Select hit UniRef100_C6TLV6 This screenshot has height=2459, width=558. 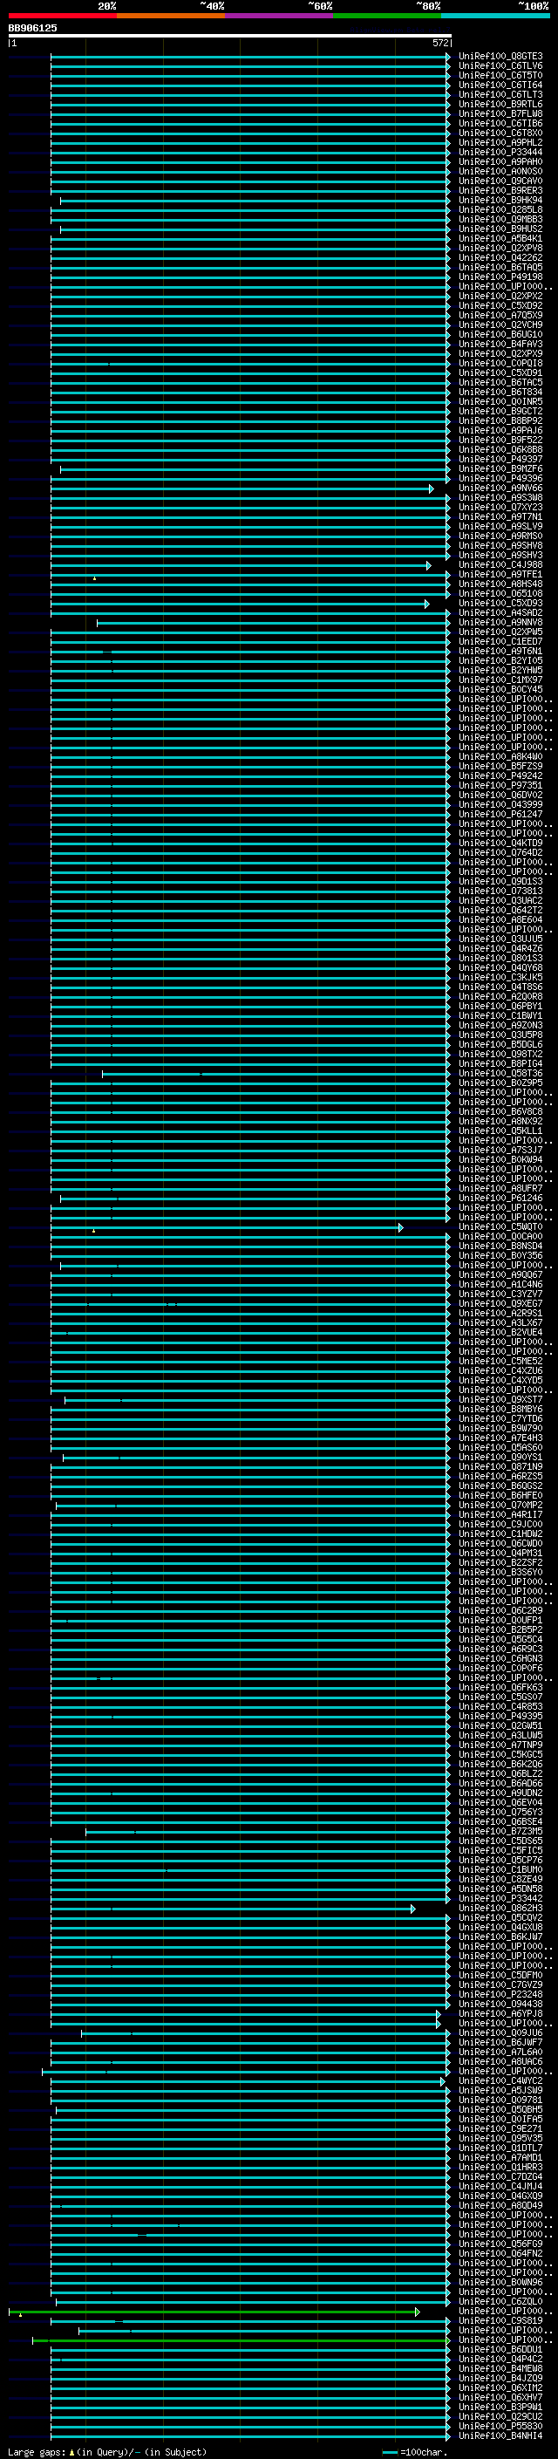tap(500, 66)
